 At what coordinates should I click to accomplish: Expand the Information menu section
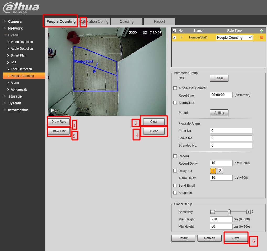click(x=18, y=110)
